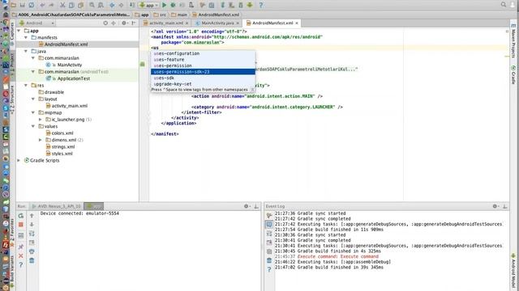519x291 pixels.
Task: Toggle the Gradle side panel
Action: click(513, 74)
